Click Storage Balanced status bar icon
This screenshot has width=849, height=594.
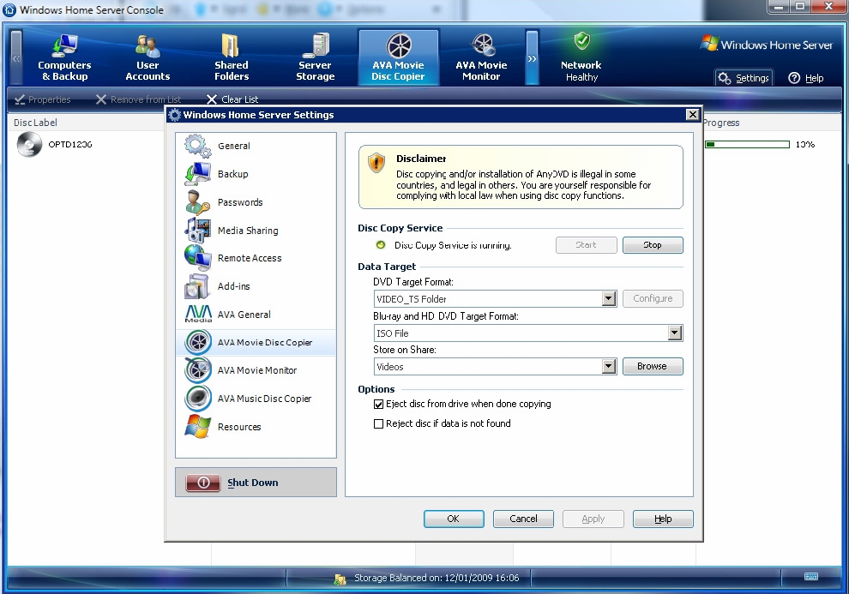[340, 579]
